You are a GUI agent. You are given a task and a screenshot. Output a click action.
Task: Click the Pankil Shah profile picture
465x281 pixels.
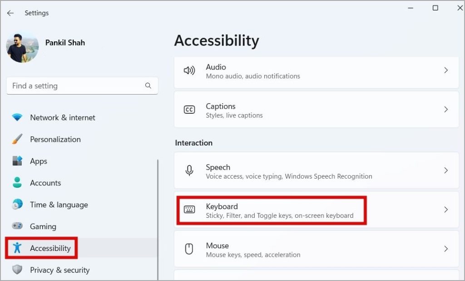(23, 48)
